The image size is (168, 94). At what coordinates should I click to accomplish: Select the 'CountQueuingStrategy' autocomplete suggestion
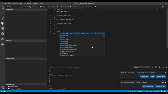[82, 49]
